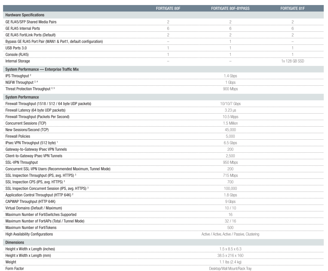Click the 45,000 value
The height and width of the screenshot is (271, 328).
coord(230,130)
